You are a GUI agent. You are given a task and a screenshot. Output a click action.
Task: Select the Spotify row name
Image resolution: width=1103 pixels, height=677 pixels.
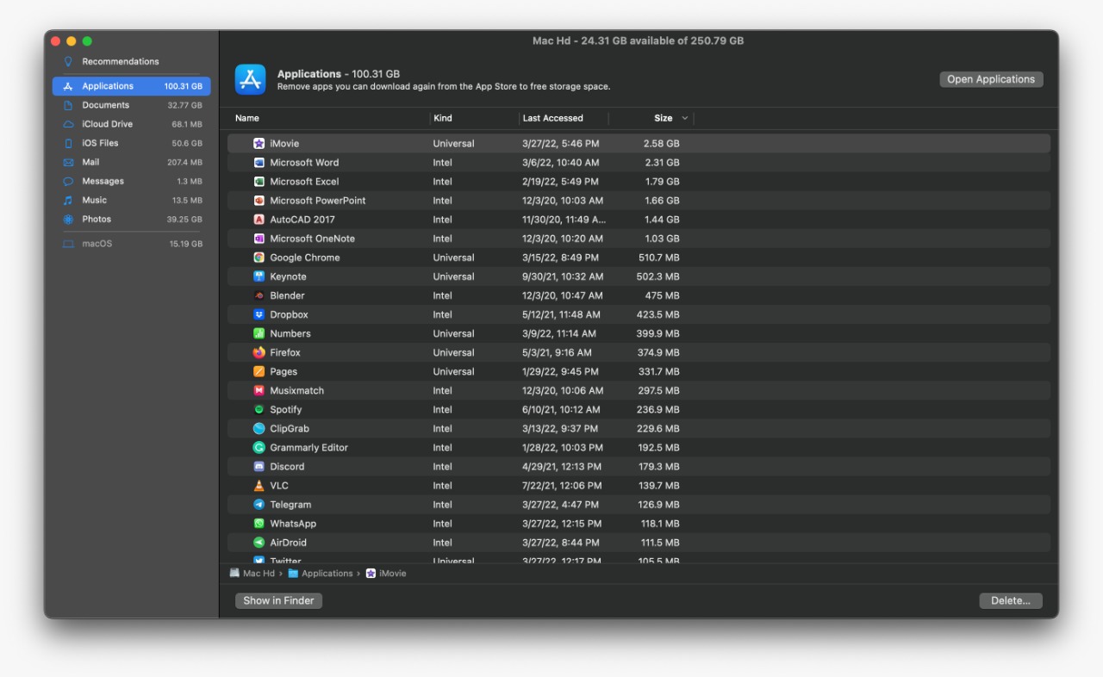(x=286, y=409)
